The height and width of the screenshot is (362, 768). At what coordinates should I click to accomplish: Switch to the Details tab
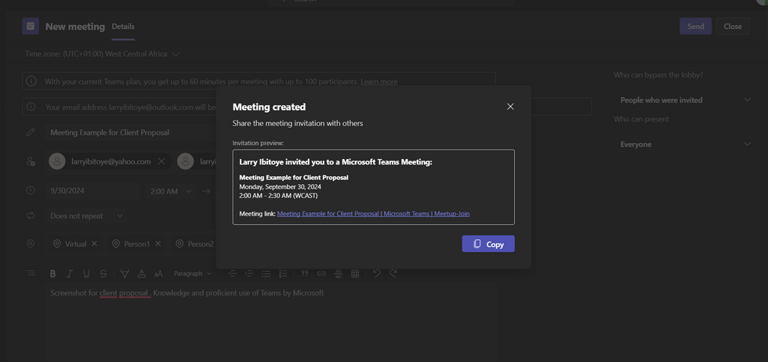[x=123, y=27]
